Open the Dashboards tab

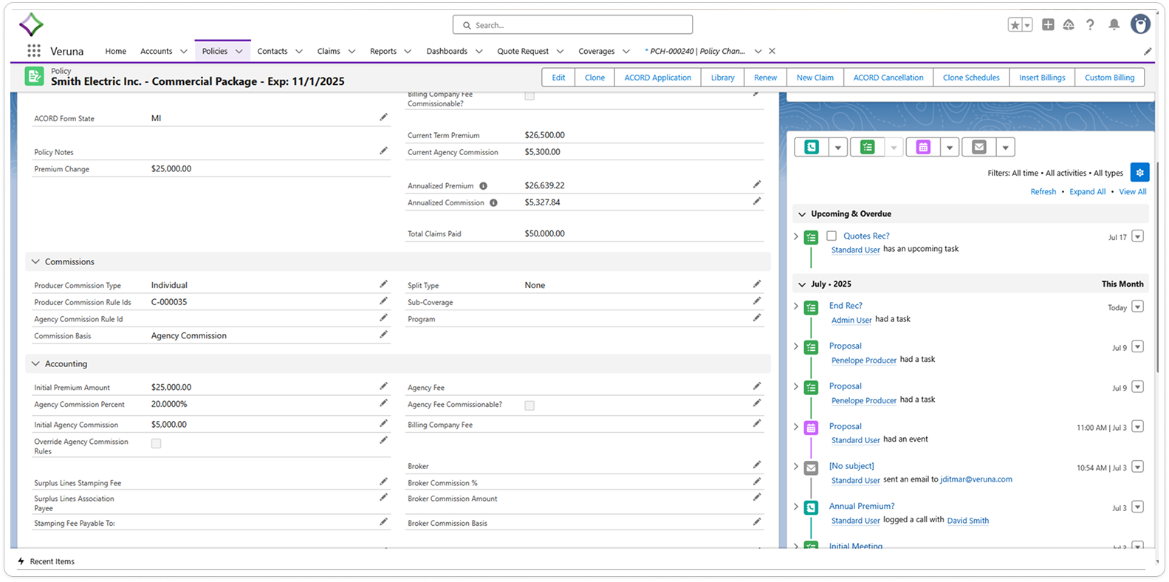coord(447,51)
